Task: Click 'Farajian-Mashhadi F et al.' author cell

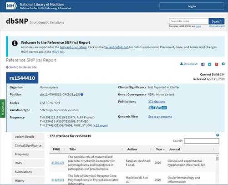Action: [138, 163]
